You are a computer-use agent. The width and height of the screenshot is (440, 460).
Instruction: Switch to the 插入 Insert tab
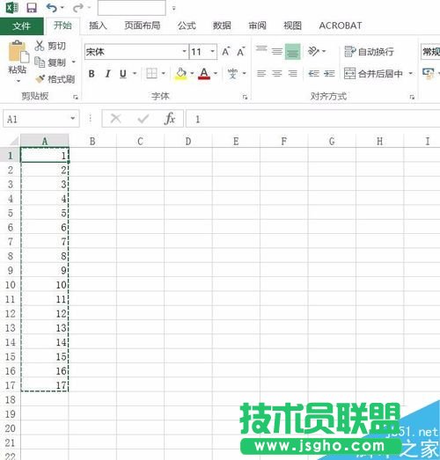pyautogui.click(x=98, y=26)
